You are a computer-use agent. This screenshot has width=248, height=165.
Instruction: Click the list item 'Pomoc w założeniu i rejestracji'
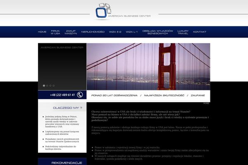click(x=127, y=148)
